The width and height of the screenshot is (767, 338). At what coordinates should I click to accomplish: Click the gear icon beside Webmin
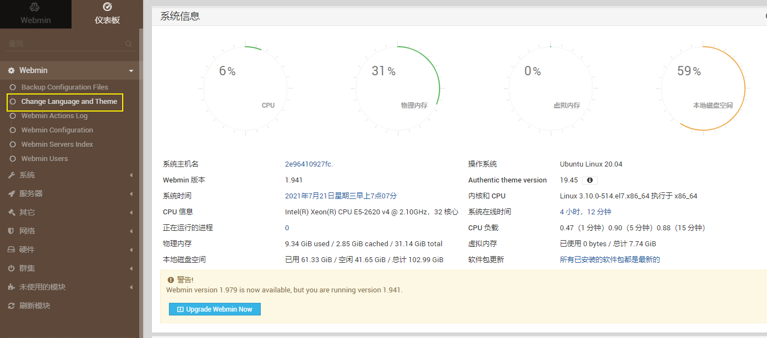11,70
